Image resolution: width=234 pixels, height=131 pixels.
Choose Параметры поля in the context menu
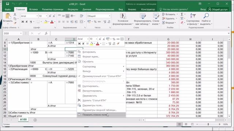click(102, 105)
